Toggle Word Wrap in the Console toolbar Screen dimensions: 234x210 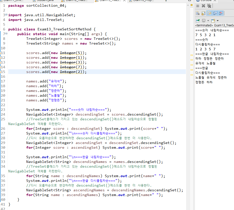209,13
